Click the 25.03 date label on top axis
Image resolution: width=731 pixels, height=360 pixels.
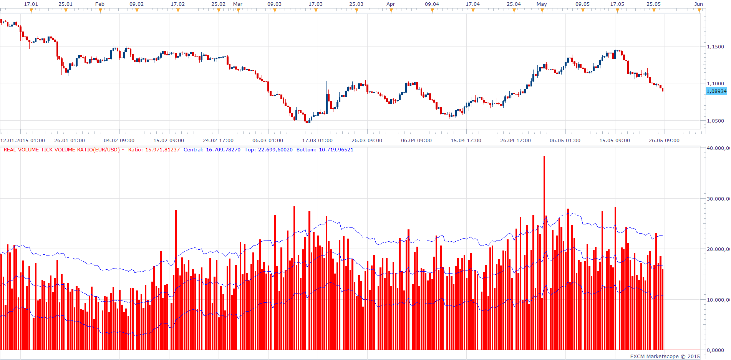click(x=356, y=4)
